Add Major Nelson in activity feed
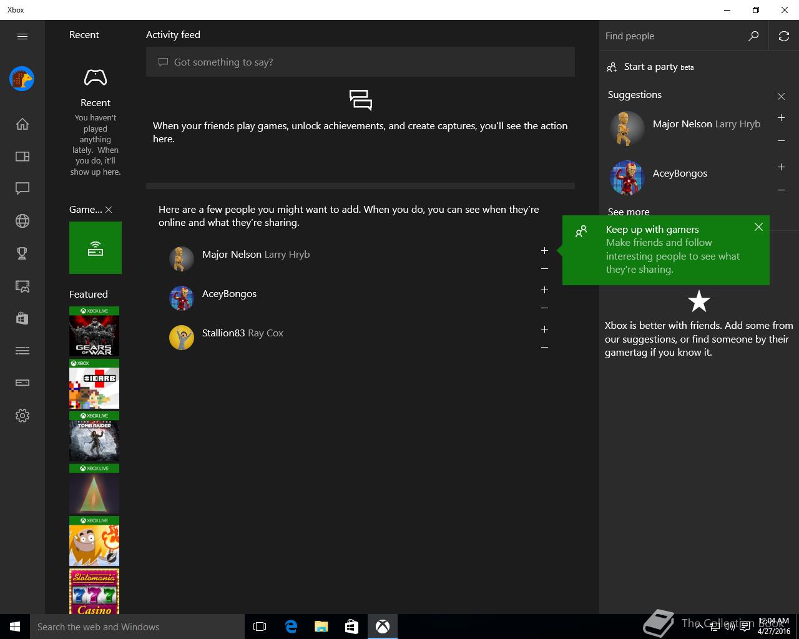Viewport: 799px width, 639px height. 544,250
